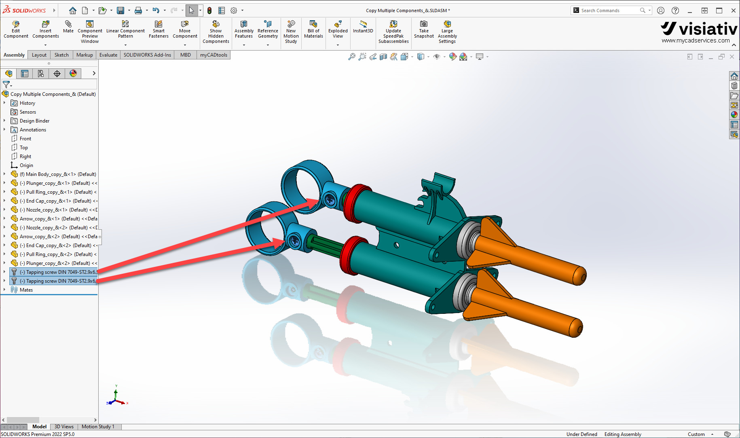Select the Origin item
This screenshot has width=740, height=438.
click(x=26, y=165)
